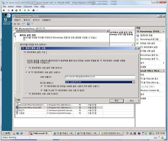Viewport: 168px width, 141px height.
Task: Open Internet Explorer from the quick launch bar
Action: click(21, 133)
